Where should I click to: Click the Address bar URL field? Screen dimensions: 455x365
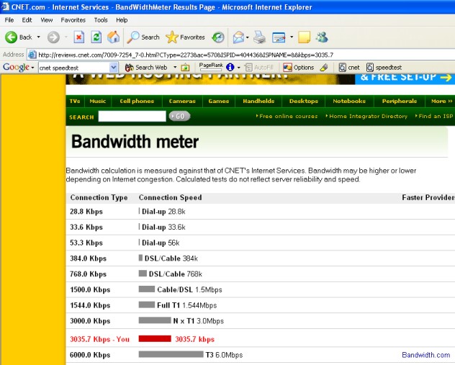pyautogui.click(x=241, y=55)
